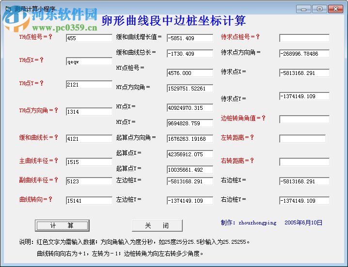The image size is (348, 267).
Task: Click the 待求点方向角= label
Action: (x=240, y=52)
